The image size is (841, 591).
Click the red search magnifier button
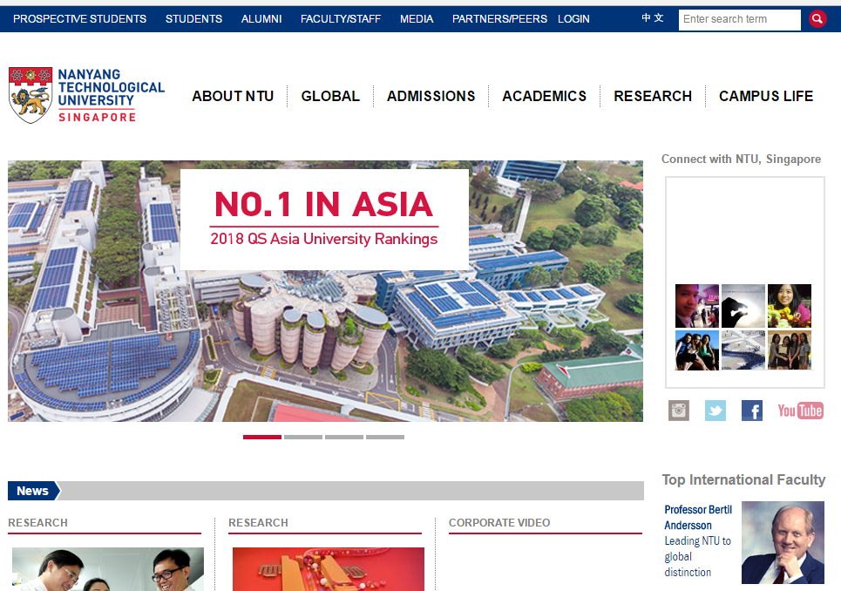click(817, 19)
